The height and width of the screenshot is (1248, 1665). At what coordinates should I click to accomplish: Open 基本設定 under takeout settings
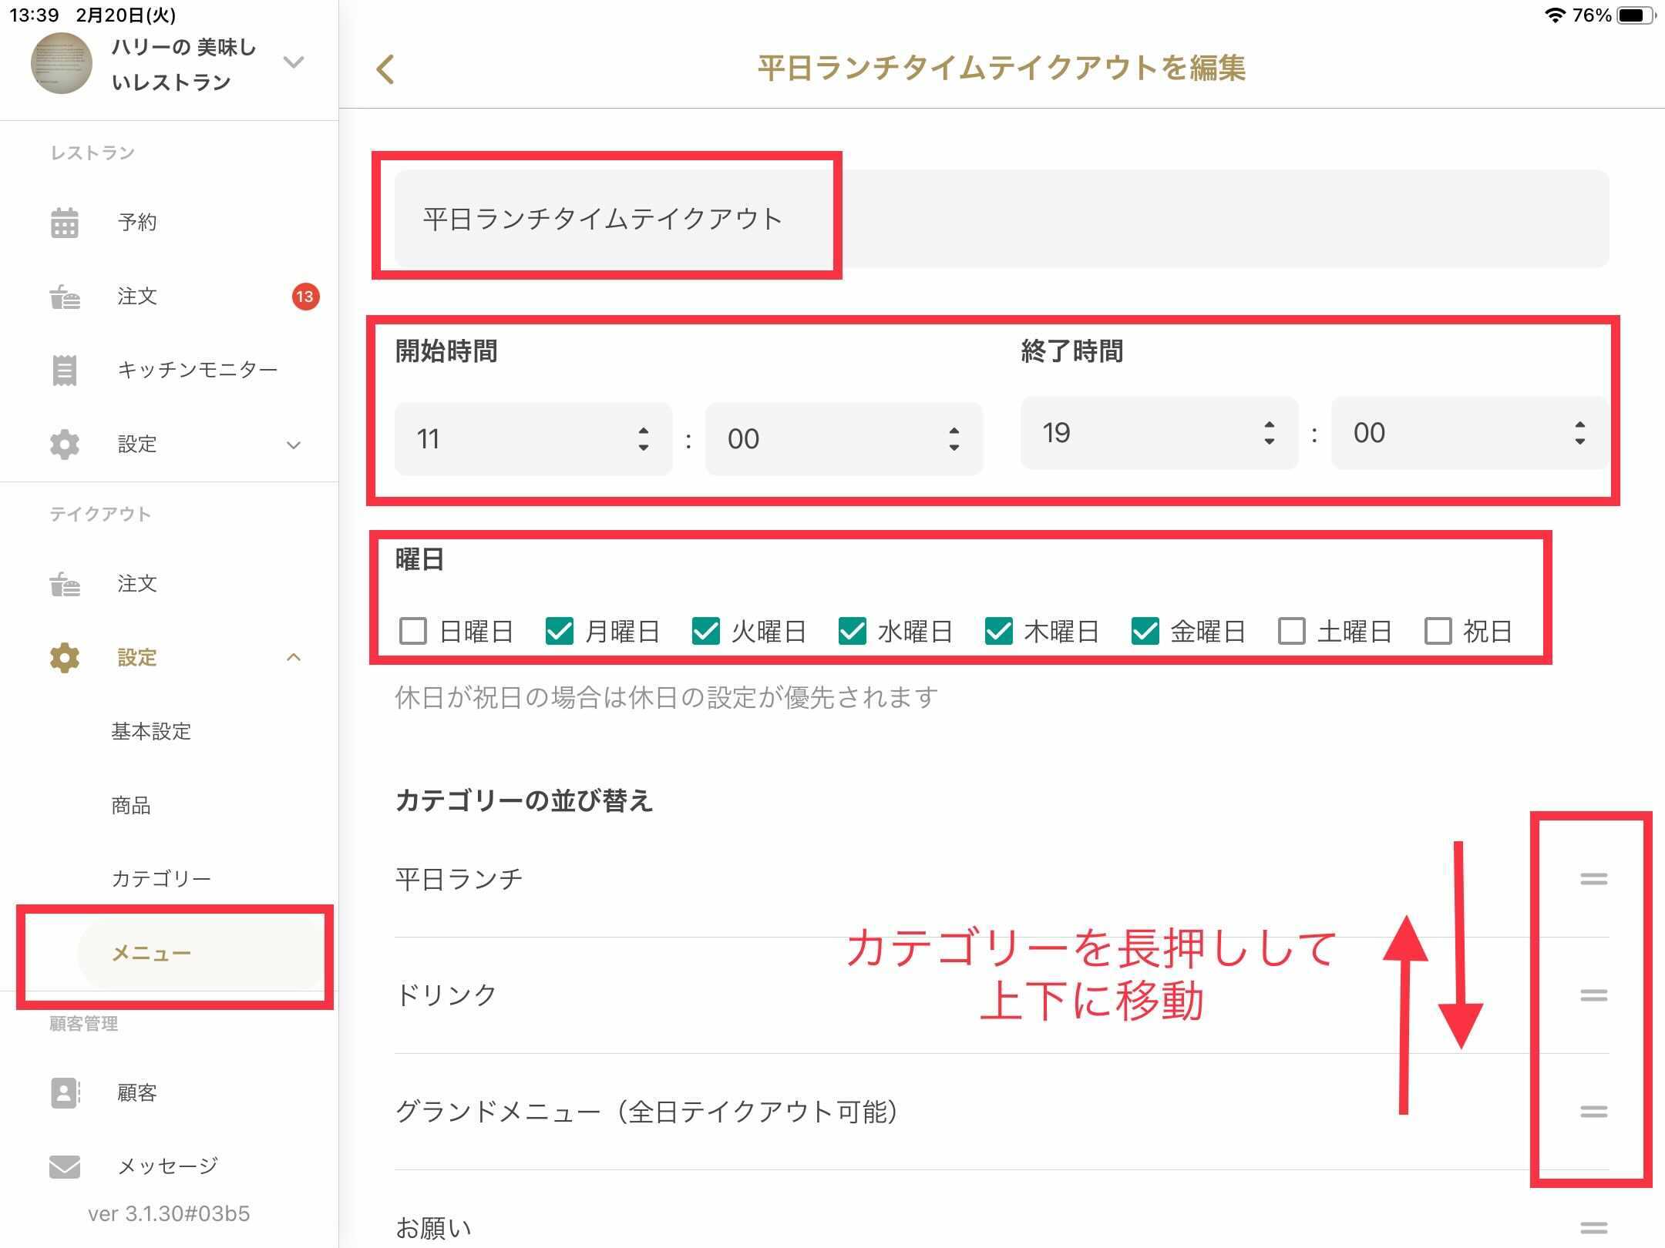coord(151,731)
